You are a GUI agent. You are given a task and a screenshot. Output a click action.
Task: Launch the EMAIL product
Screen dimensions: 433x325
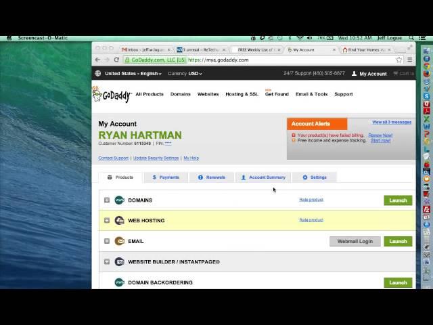click(398, 241)
